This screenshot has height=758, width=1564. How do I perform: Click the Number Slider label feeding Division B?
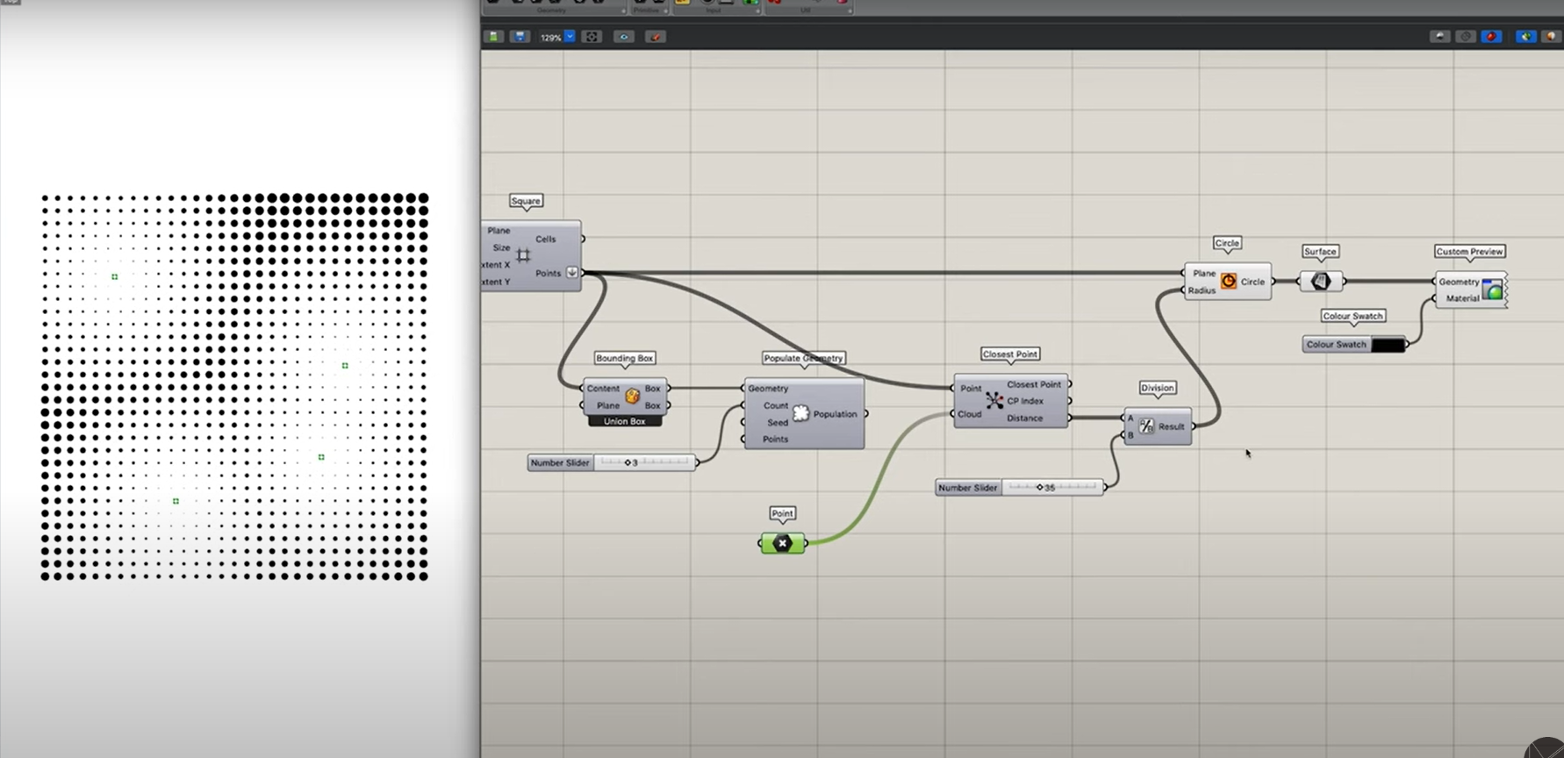coord(968,488)
